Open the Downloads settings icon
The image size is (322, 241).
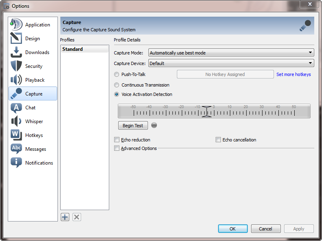16,52
